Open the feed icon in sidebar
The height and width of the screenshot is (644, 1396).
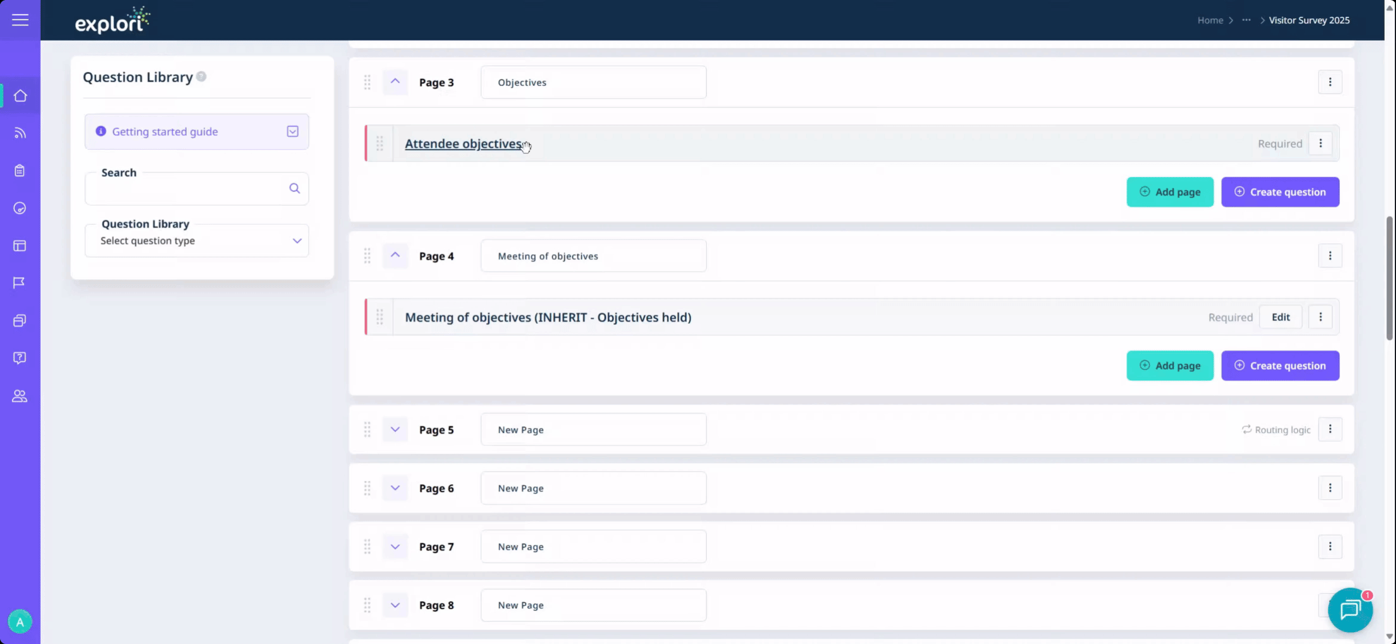[20, 133]
